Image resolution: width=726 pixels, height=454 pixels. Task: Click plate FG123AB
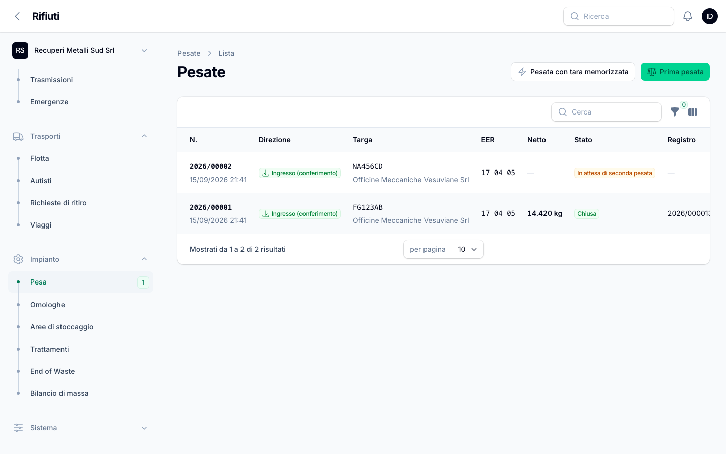click(x=368, y=207)
